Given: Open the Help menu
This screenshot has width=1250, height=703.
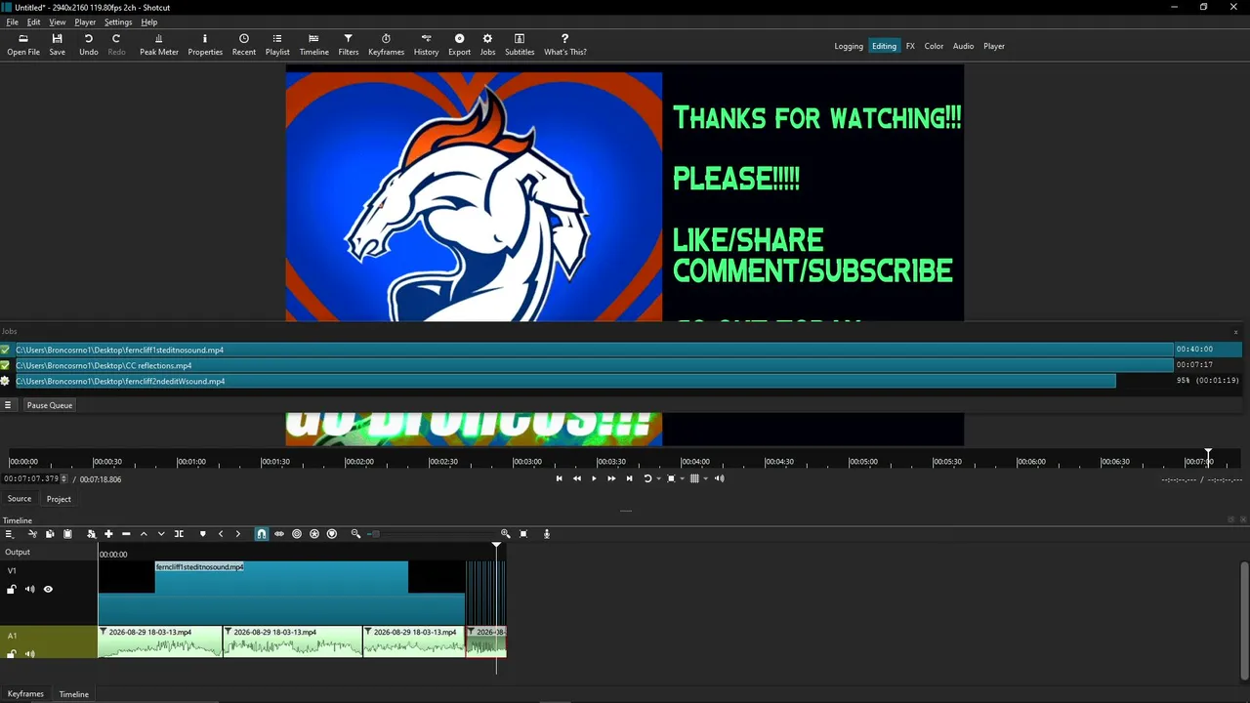Looking at the screenshot, I should (x=149, y=21).
